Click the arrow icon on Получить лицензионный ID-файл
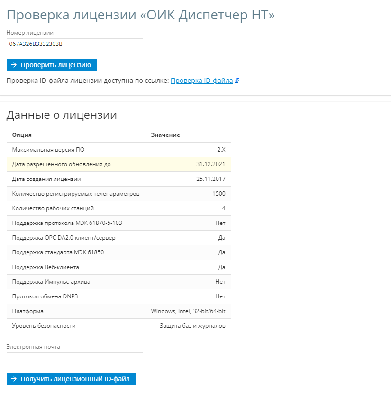The image size is (391, 395). tap(14, 379)
